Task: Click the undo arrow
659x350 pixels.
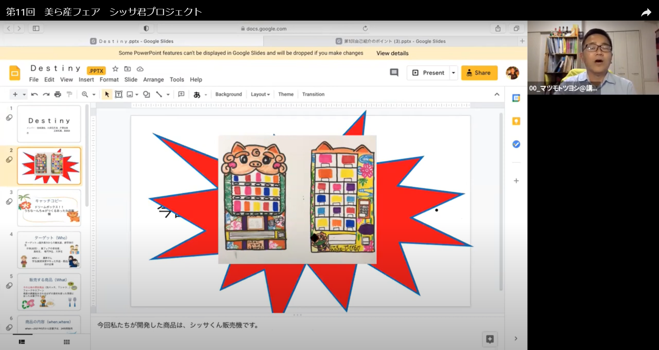Action: [34, 94]
